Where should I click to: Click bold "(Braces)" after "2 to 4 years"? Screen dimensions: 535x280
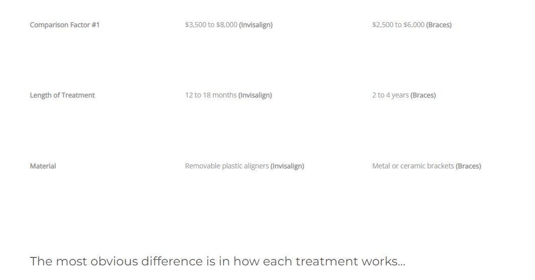(x=423, y=95)
